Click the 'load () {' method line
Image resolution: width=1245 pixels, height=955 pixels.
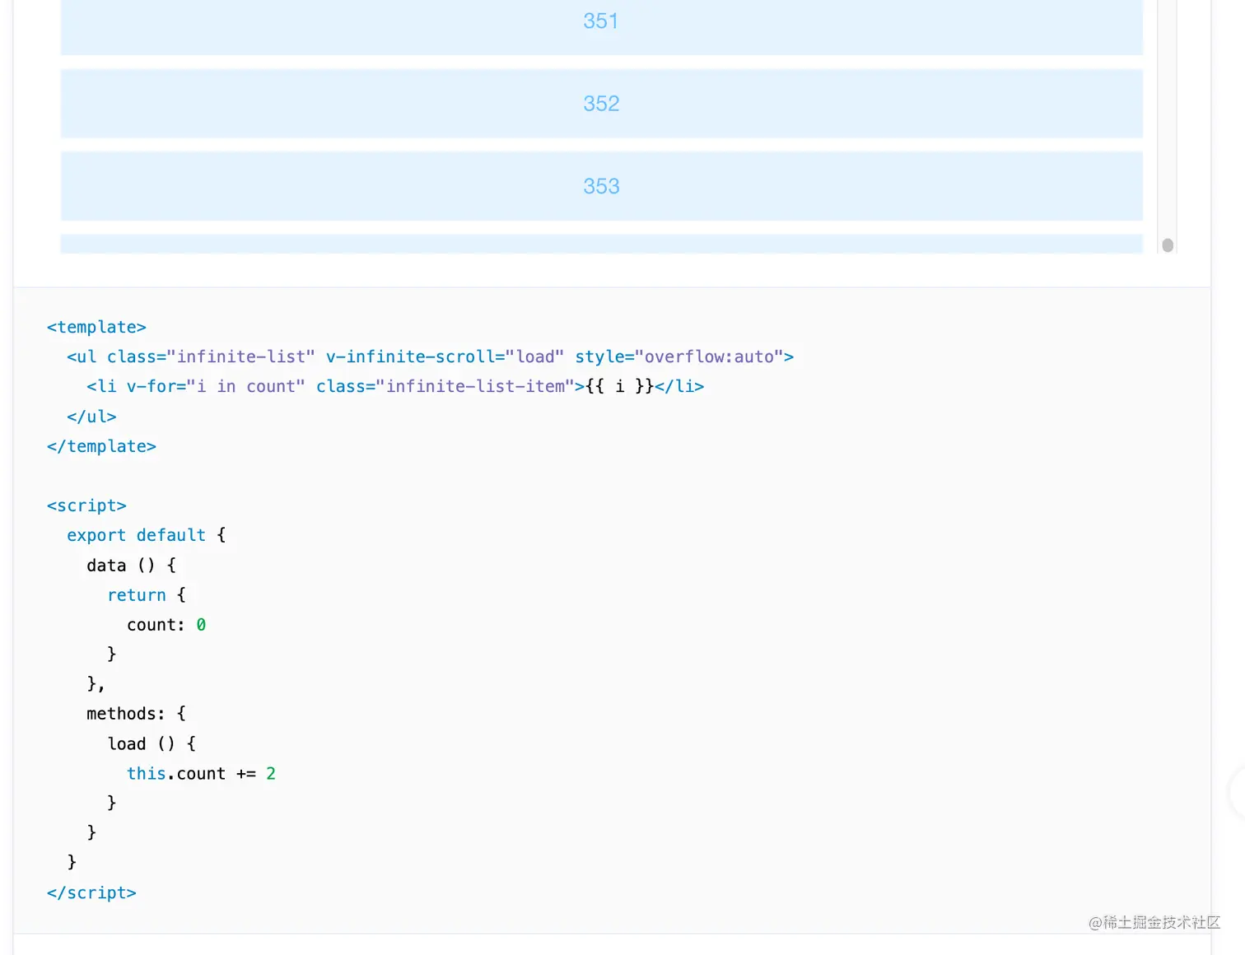(152, 744)
